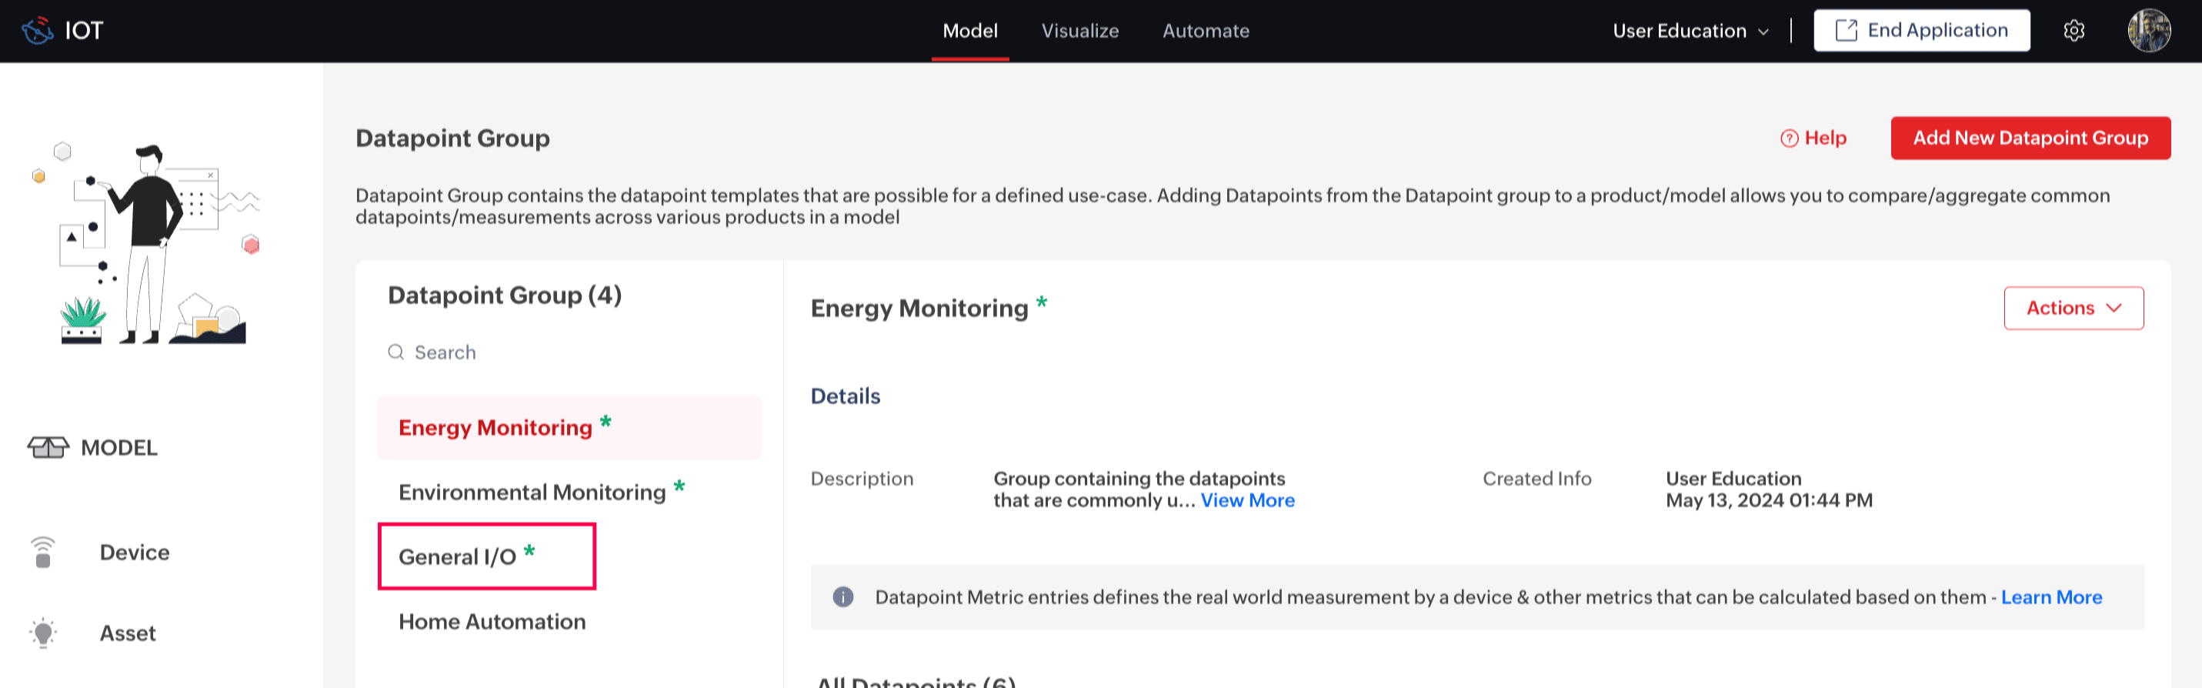Screen dimensions: 2202x688
Task: Click the Asset lightbulb icon
Action: 43,633
